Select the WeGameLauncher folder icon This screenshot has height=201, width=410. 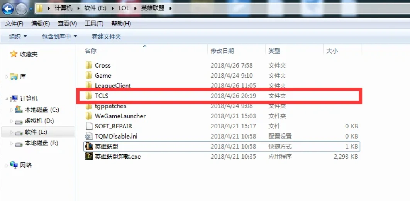tap(89, 116)
